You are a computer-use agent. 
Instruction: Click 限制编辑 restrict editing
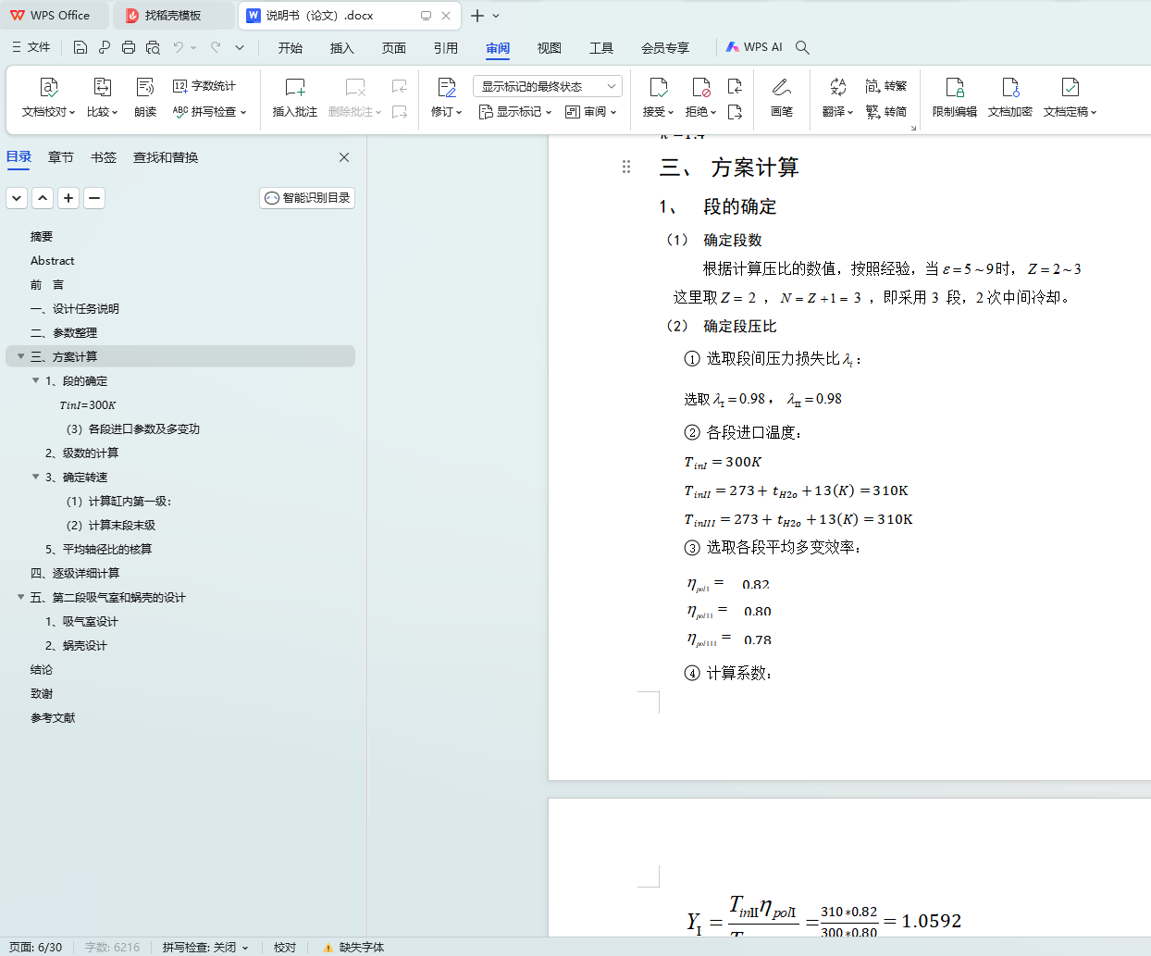click(x=955, y=98)
